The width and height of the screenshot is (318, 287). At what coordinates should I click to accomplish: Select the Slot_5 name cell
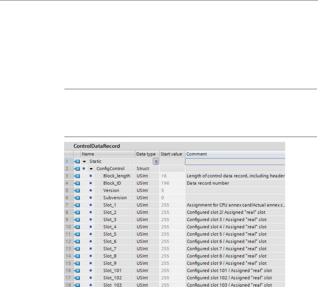click(x=110, y=234)
